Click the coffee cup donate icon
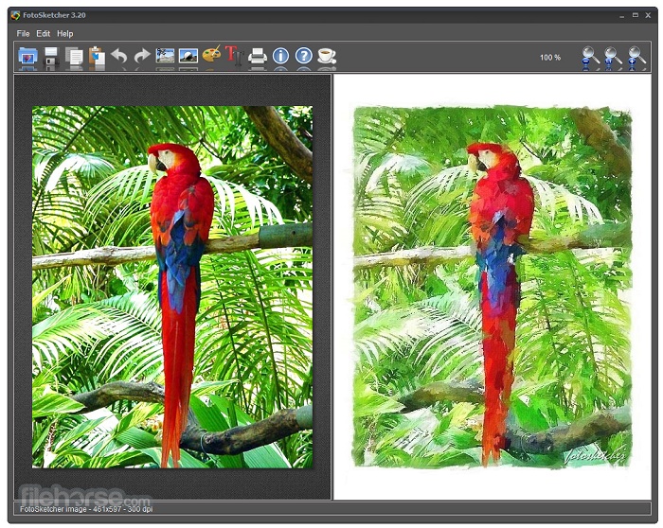663x528 pixels. point(327,57)
